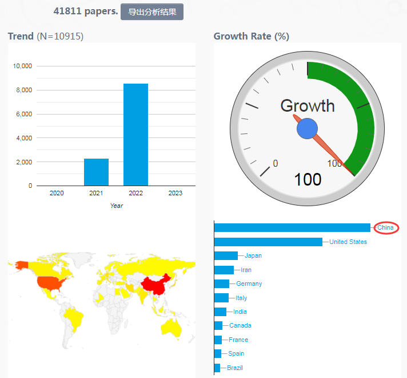Click the Spain country label

point(236,354)
